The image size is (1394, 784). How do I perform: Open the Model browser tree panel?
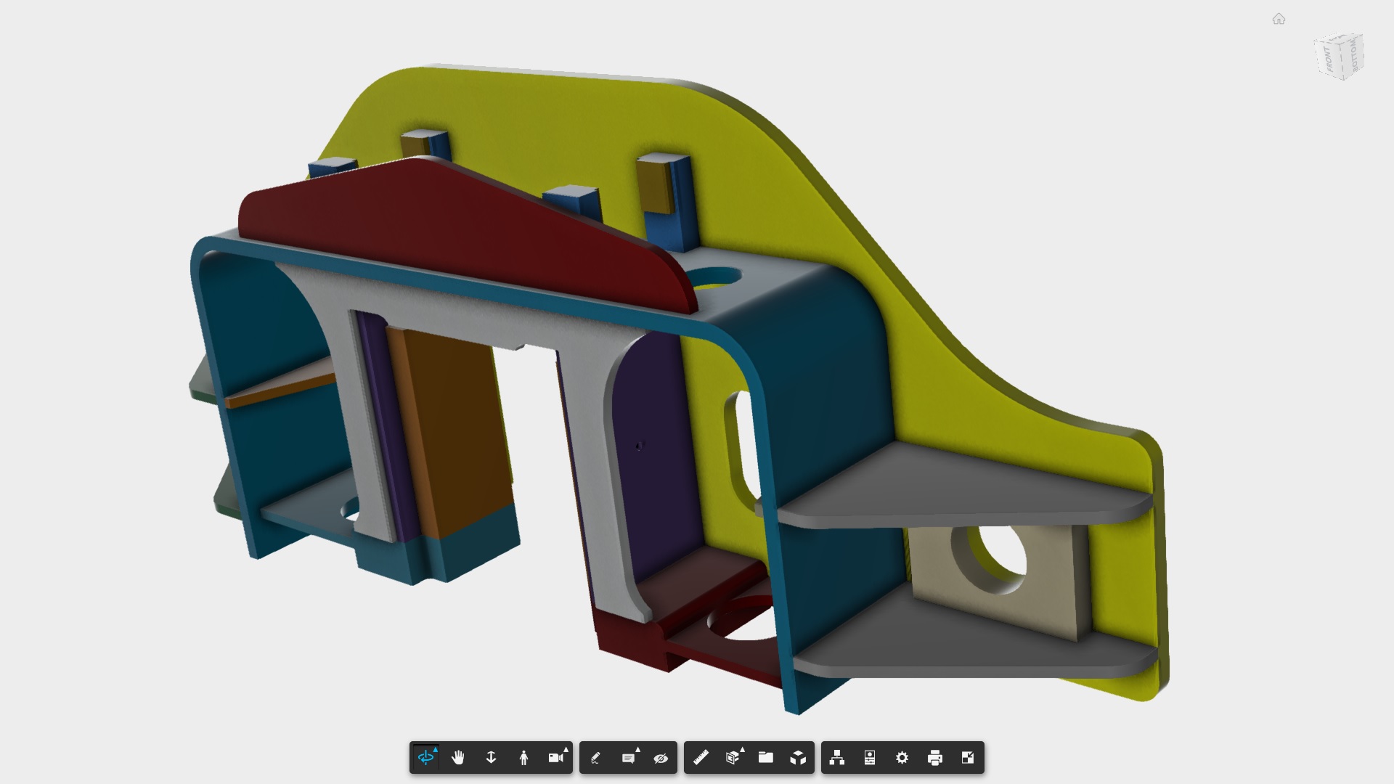tap(837, 758)
